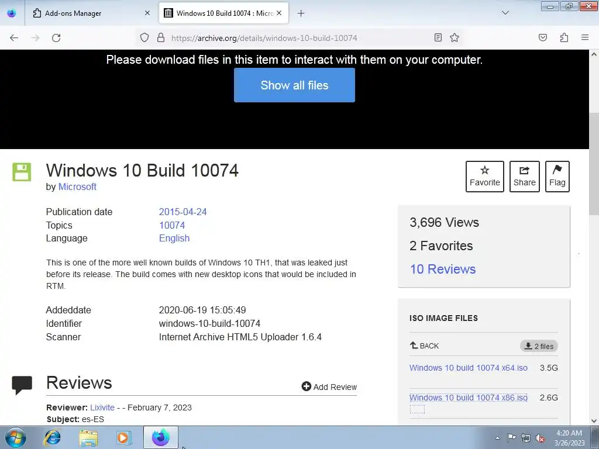Viewport: 599px width, 449px height.
Task: Open Save to Pocket icon
Action: 543,37
